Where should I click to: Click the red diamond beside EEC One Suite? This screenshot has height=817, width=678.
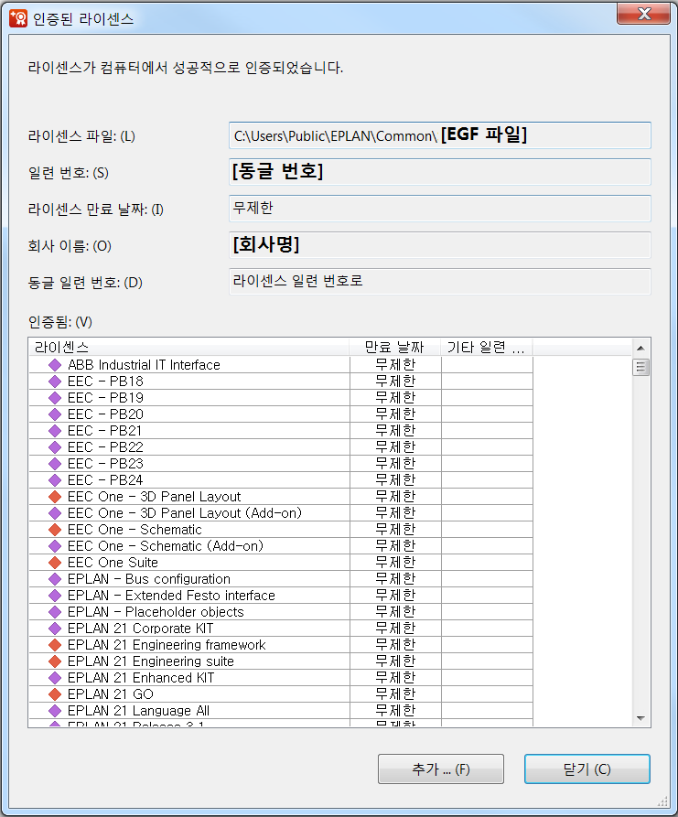55,563
